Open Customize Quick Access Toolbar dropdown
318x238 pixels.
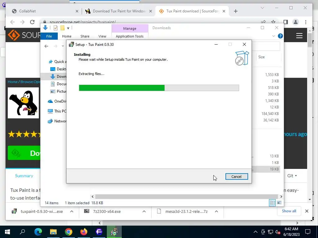tap(68, 28)
